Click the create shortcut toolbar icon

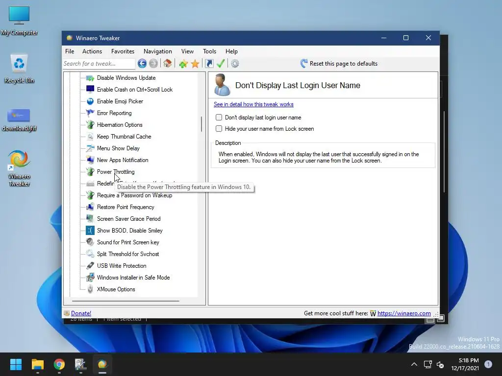pyautogui.click(x=209, y=64)
